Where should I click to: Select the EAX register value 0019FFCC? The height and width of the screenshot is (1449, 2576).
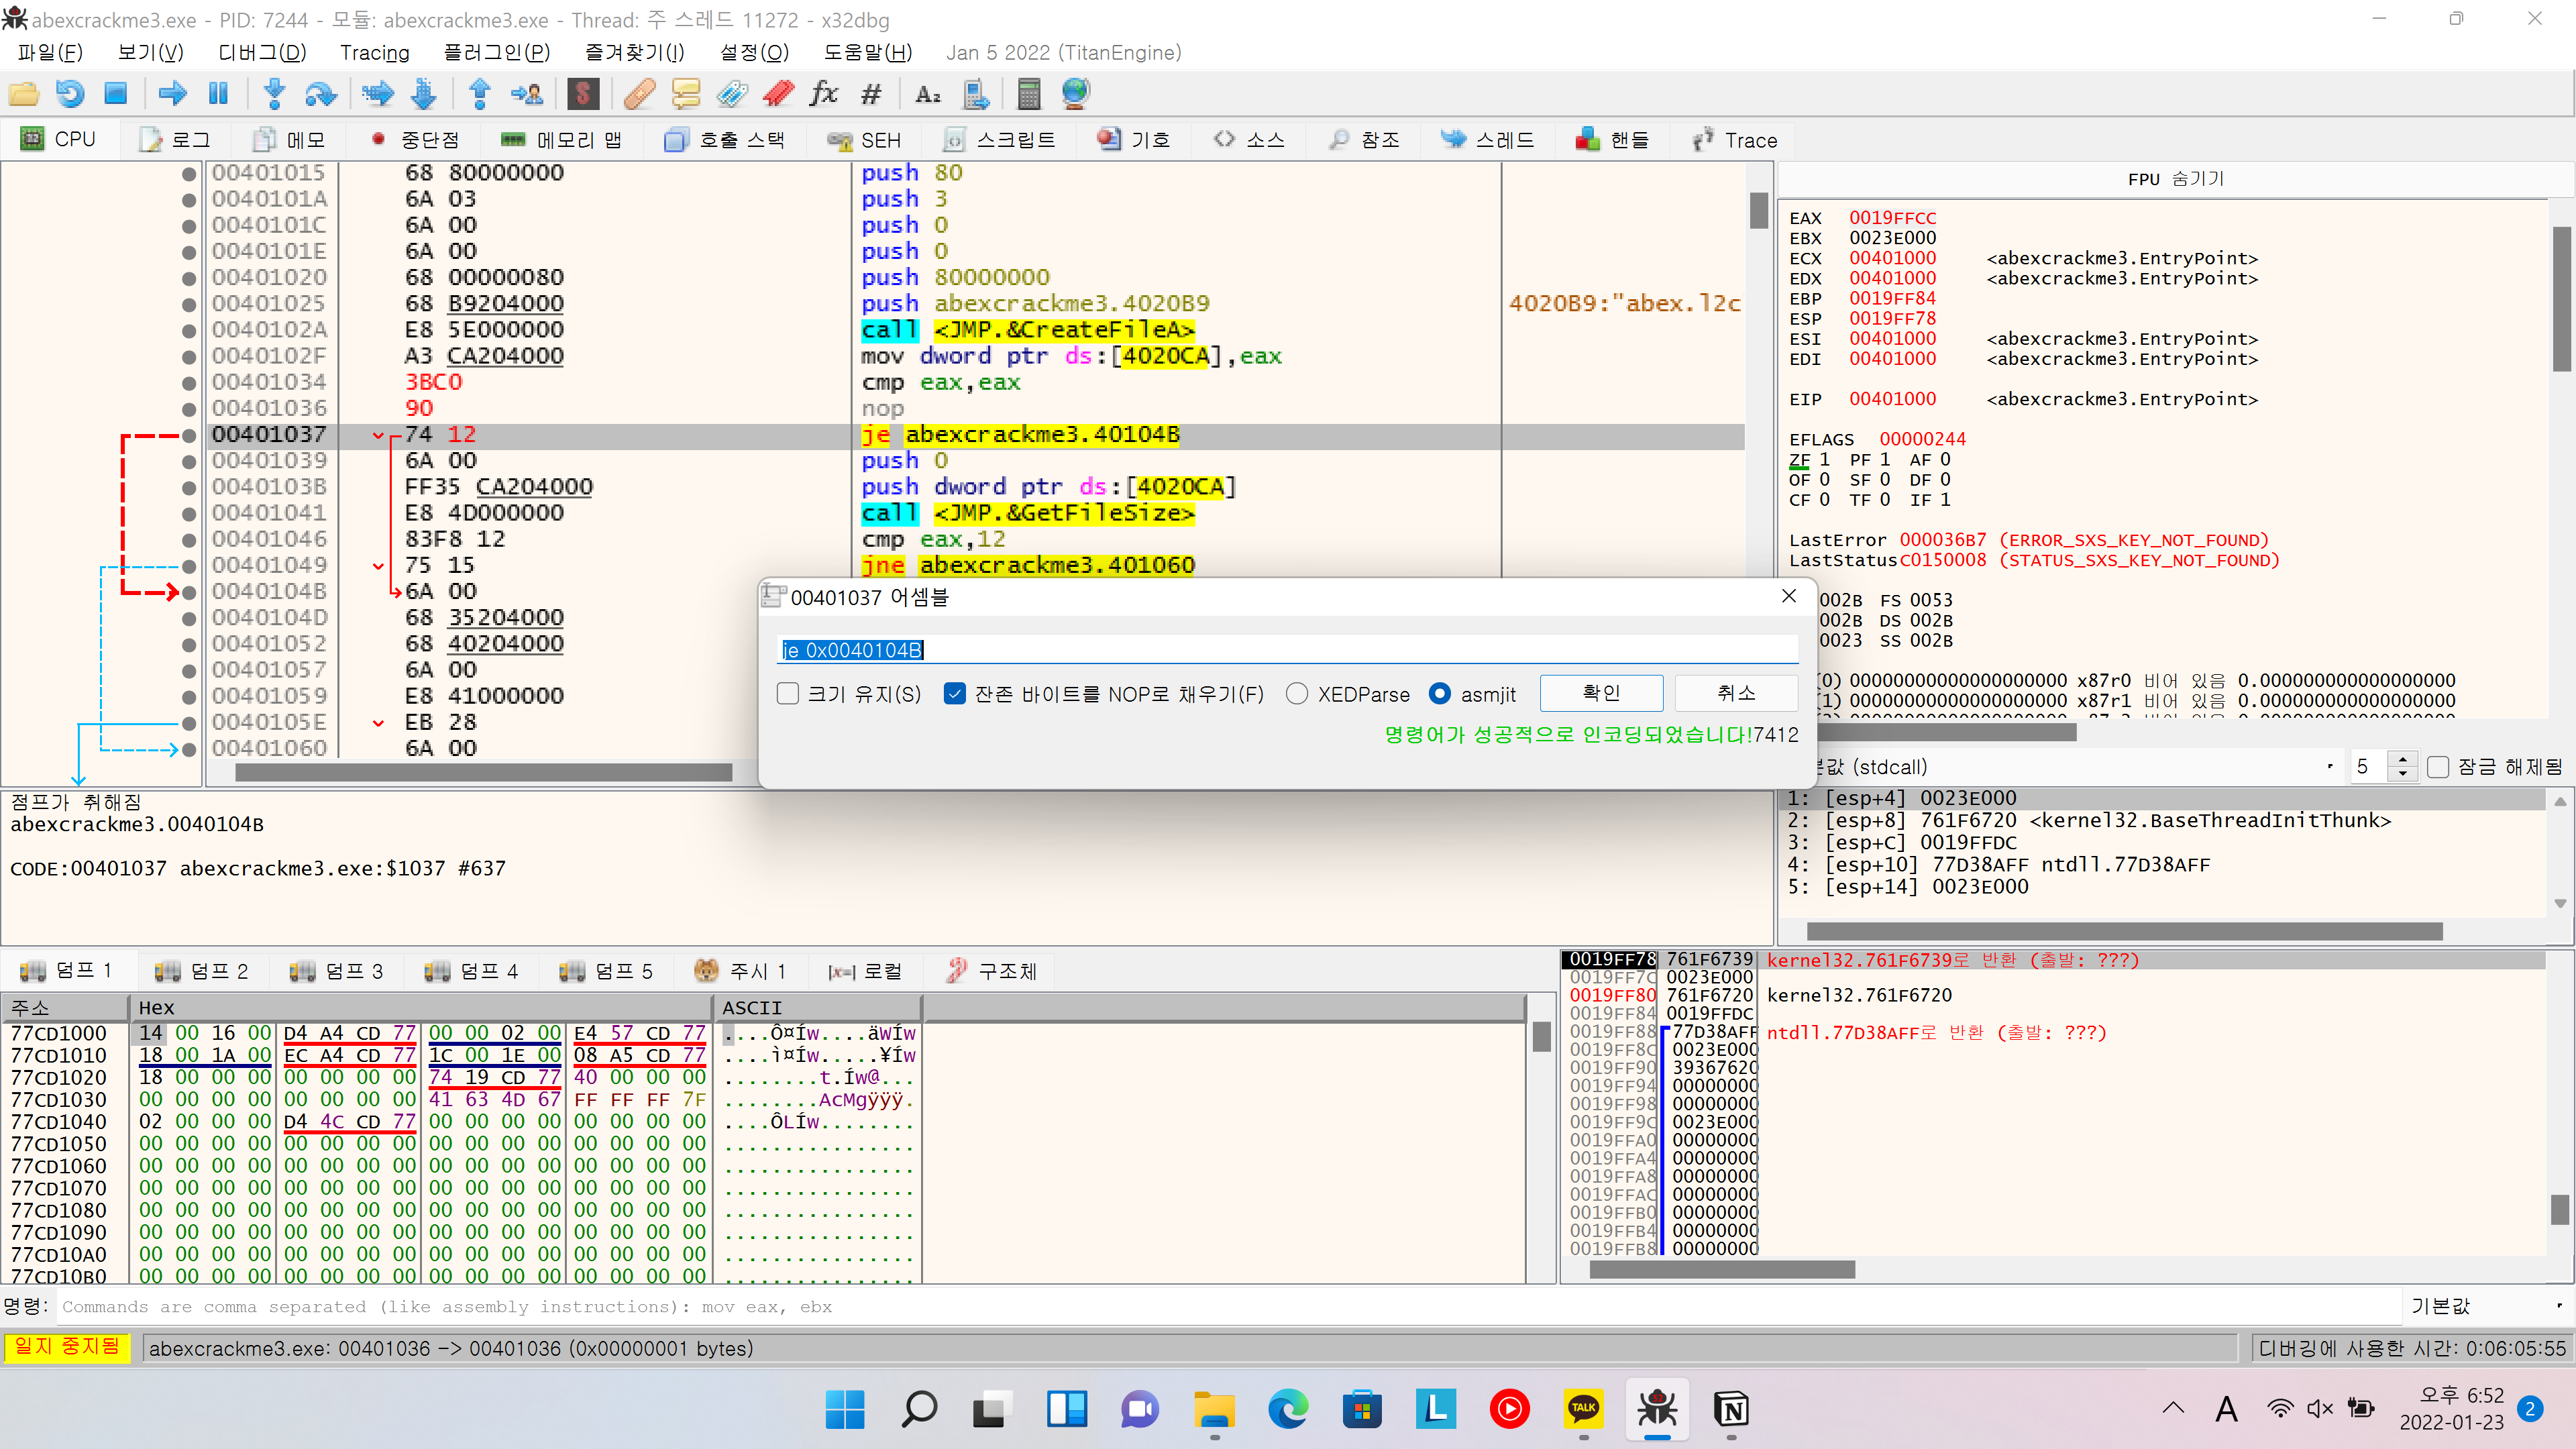[x=1892, y=218]
